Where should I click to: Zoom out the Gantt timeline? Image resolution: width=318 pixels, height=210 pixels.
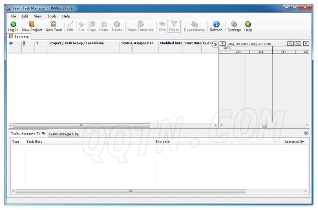point(298,44)
